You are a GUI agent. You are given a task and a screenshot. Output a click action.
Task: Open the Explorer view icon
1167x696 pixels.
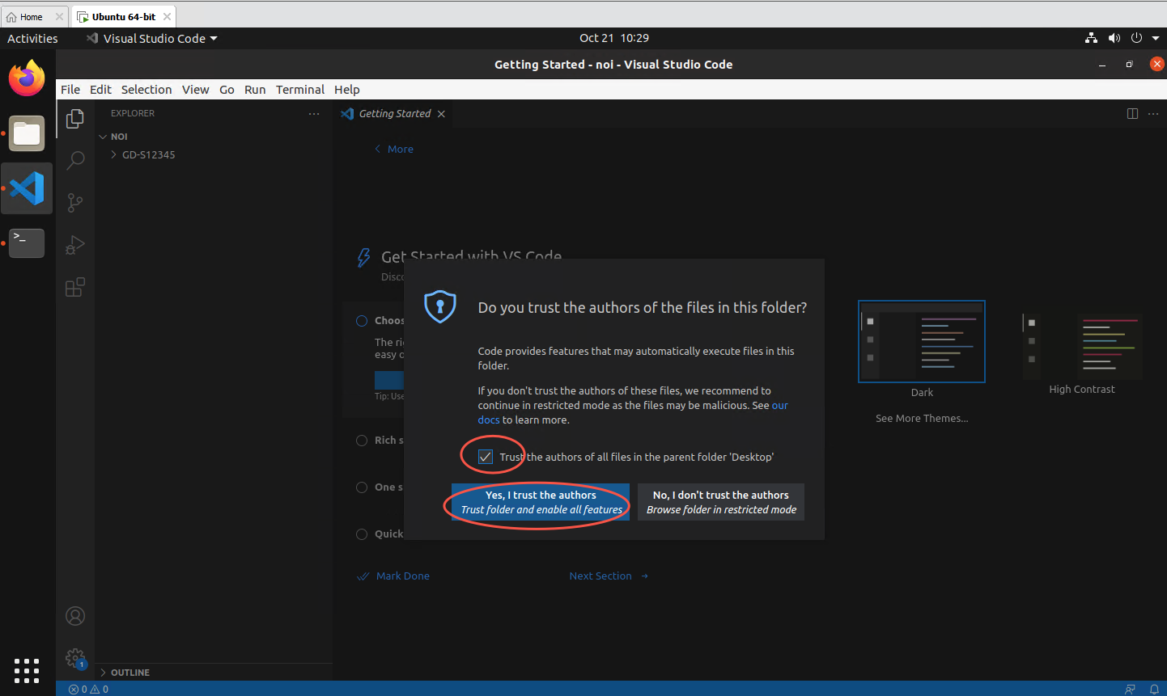(75, 119)
